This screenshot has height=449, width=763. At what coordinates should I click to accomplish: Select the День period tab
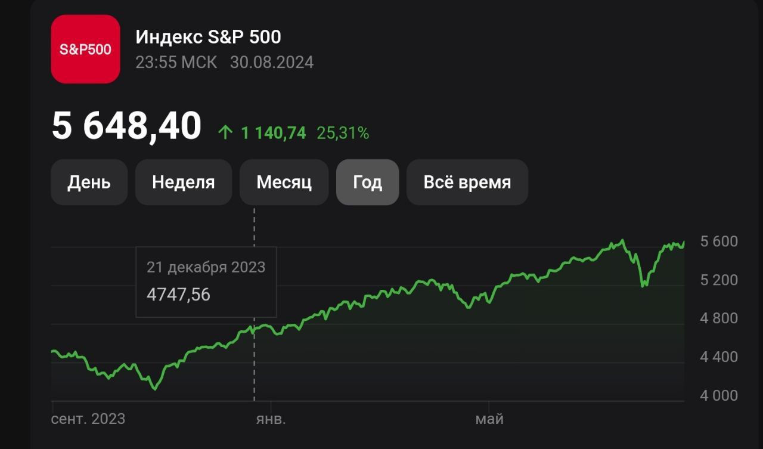(89, 182)
